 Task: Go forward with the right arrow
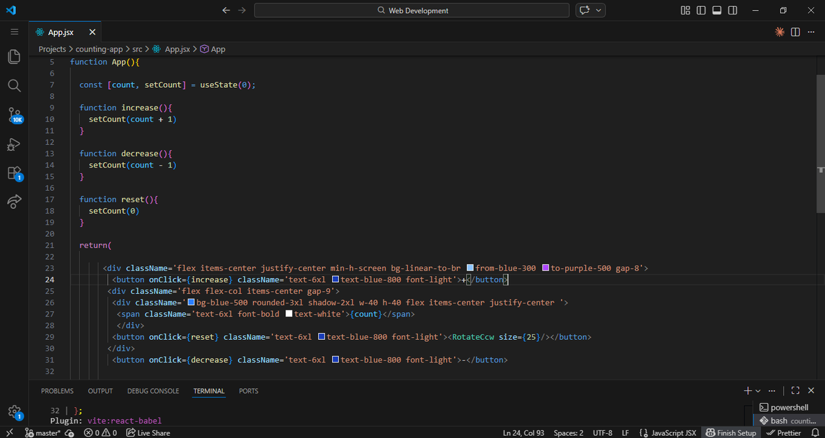click(x=241, y=10)
